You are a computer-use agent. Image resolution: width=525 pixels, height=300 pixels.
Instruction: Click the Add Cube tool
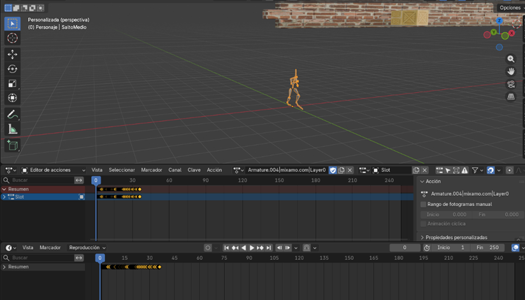(x=12, y=146)
